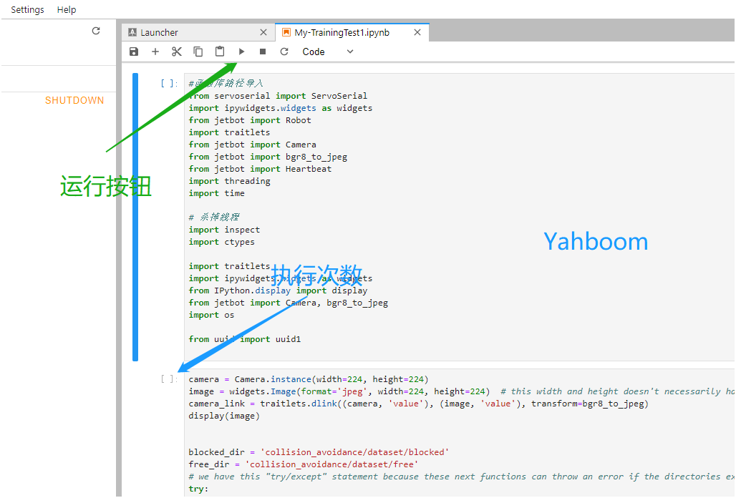
Task: Copy the selected cell with the copy icon
Action: (198, 52)
